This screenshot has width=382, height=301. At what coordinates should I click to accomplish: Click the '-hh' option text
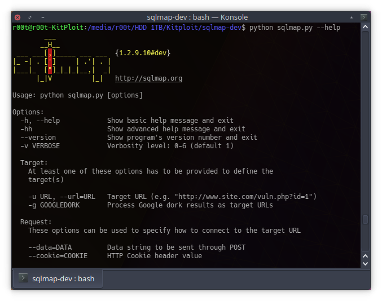[27, 129]
